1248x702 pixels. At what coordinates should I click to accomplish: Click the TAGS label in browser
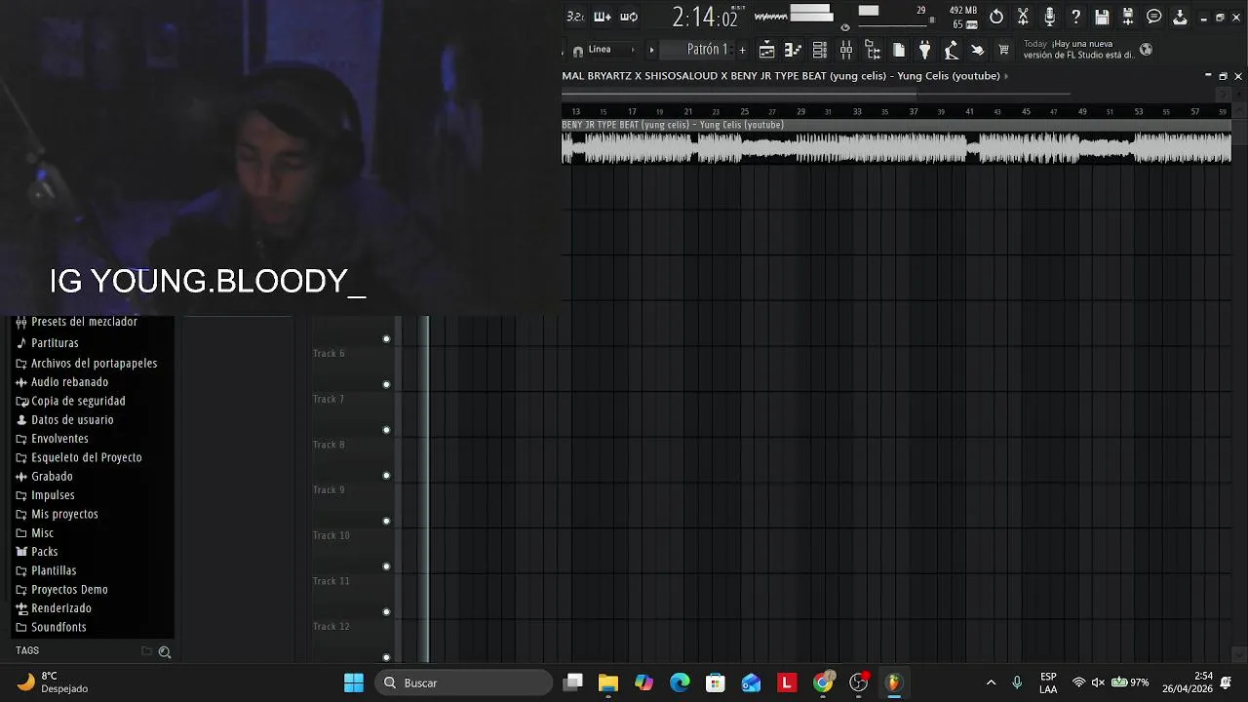click(x=27, y=650)
